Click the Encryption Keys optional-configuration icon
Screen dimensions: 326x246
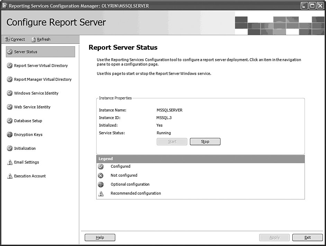[x=10, y=135]
